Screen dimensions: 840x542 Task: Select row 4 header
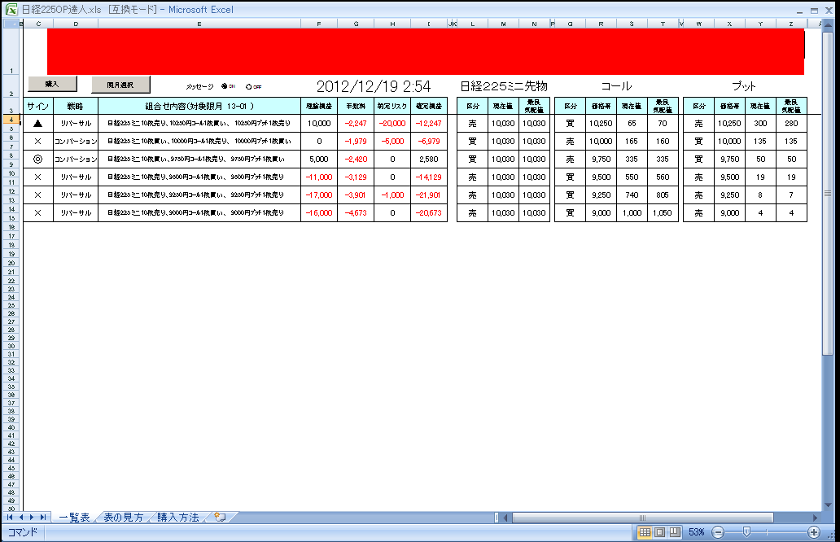tap(11, 120)
